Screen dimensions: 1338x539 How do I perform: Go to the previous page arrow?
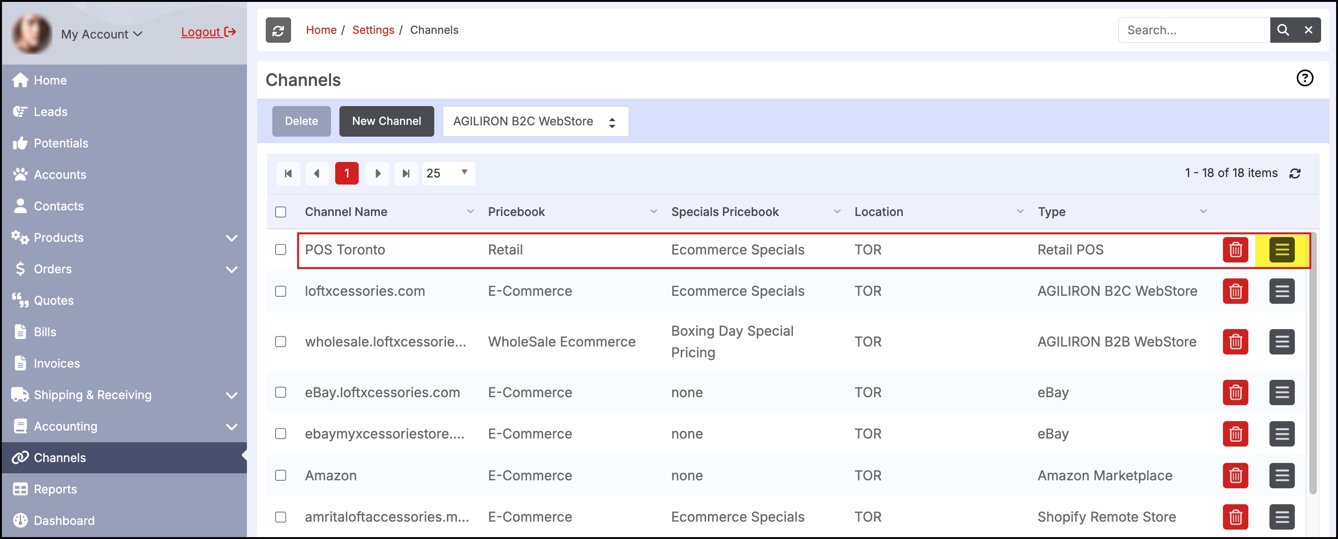317,173
